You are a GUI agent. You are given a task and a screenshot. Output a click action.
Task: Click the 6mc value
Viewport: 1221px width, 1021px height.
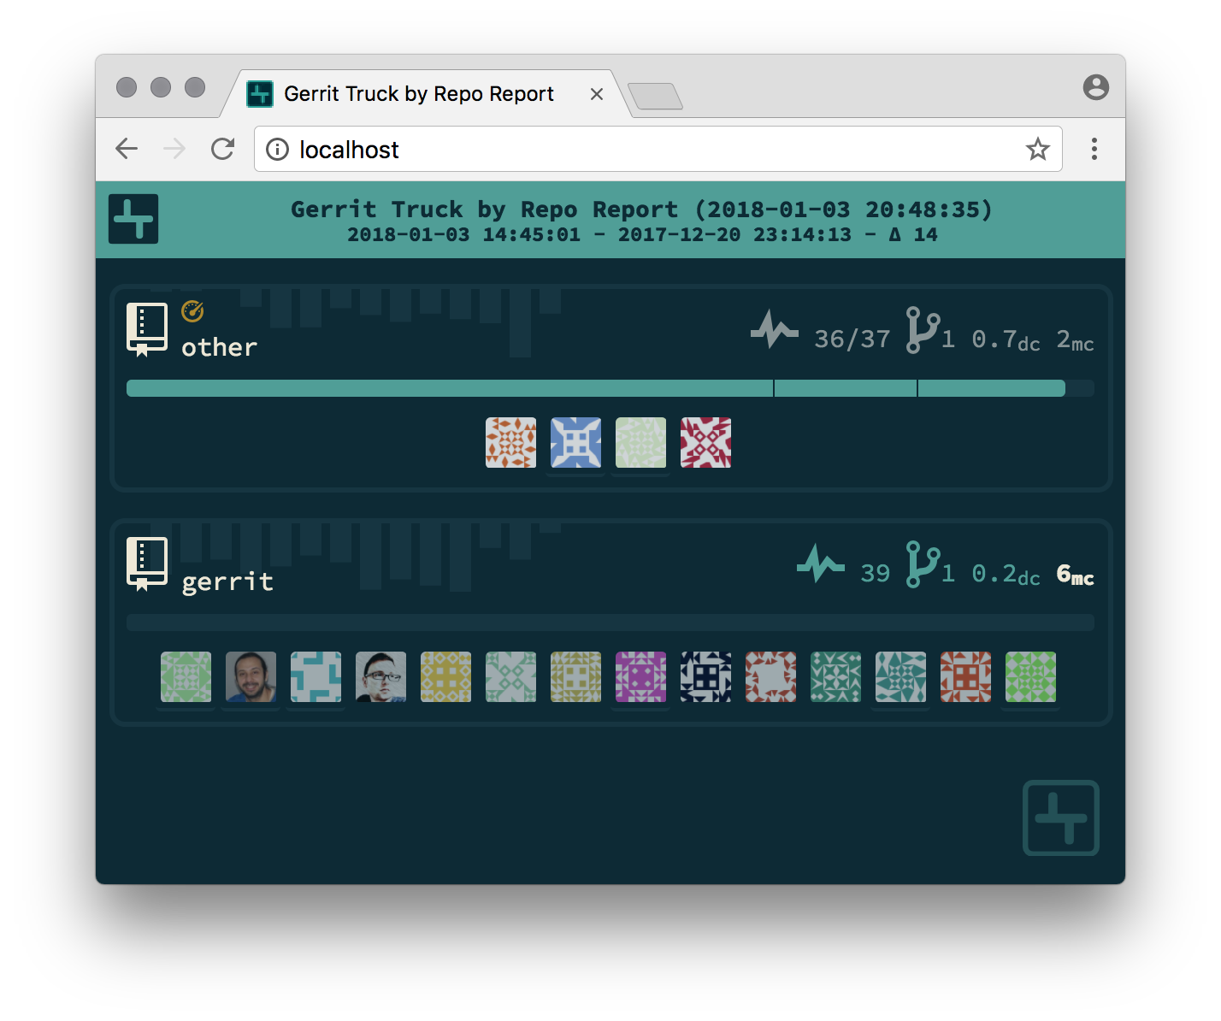1076,575
